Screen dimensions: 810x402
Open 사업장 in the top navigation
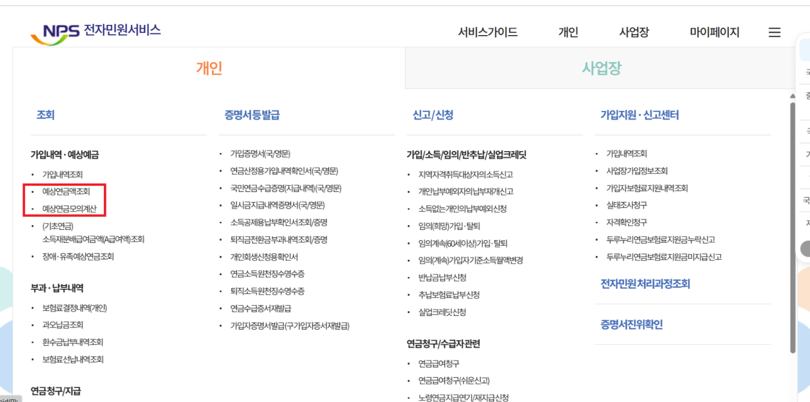coord(634,32)
